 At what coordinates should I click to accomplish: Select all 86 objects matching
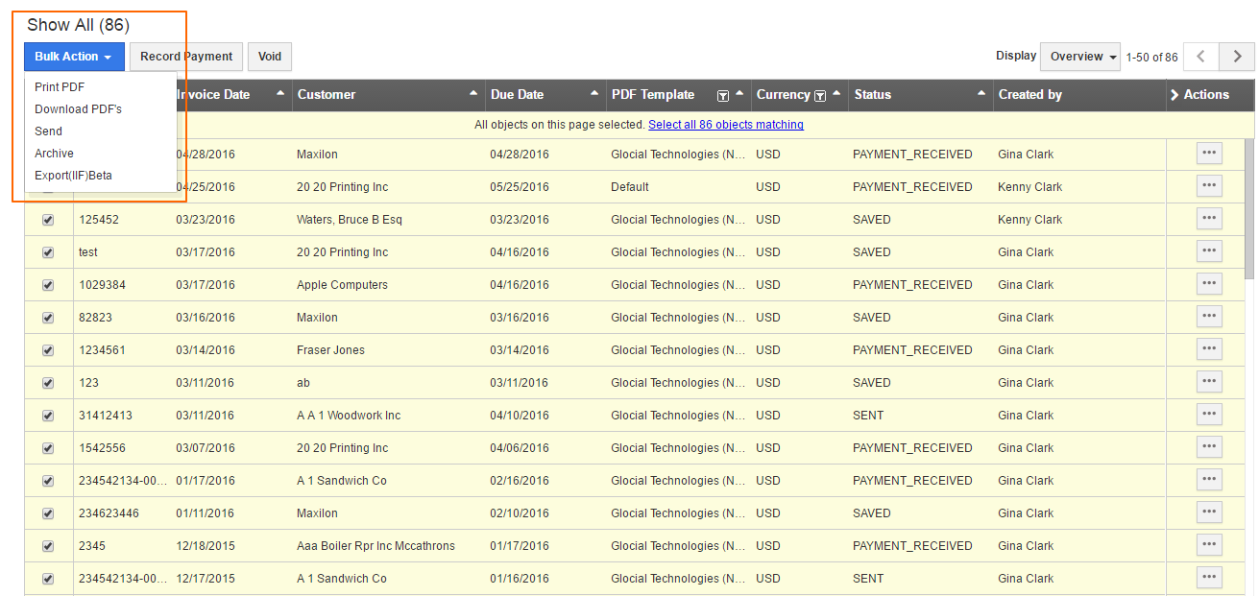tap(725, 124)
